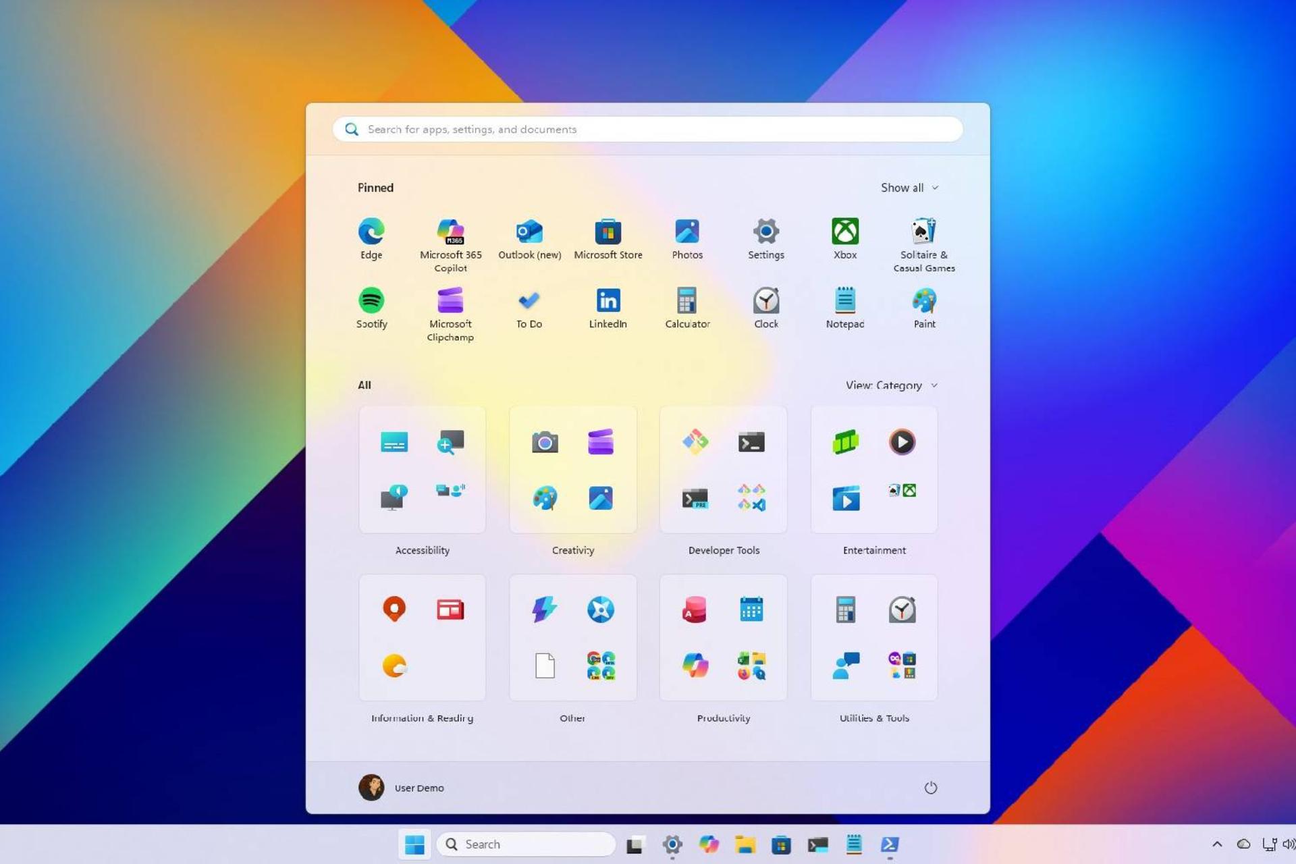This screenshot has height=864, width=1296.
Task: Open the pinned Paint app
Action: point(924,301)
